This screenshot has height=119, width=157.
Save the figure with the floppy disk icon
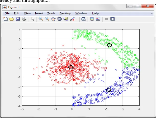click(x=18, y=19)
